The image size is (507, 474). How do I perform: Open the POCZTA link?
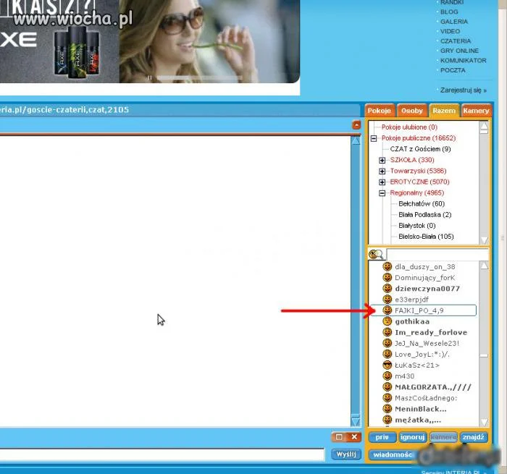click(453, 70)
